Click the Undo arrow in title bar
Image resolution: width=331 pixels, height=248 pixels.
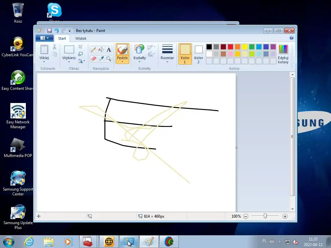[57, 31]
